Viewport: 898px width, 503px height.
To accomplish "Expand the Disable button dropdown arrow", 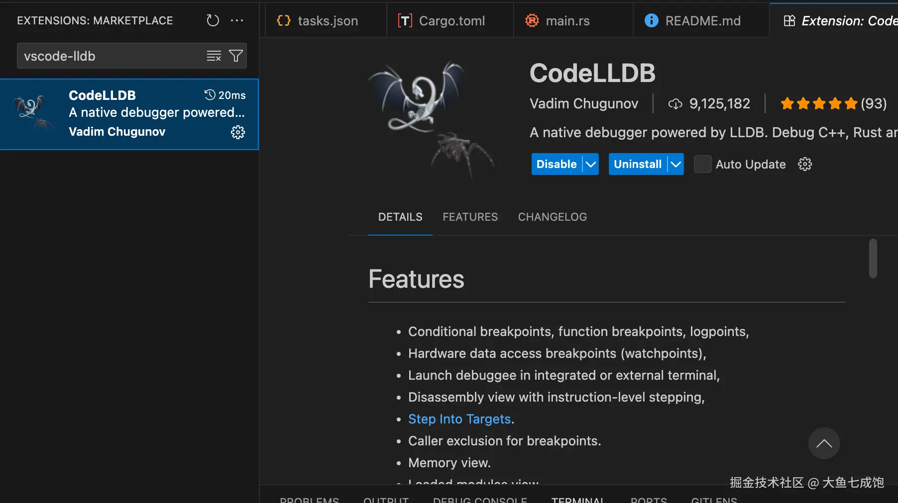I will [590, 164].
